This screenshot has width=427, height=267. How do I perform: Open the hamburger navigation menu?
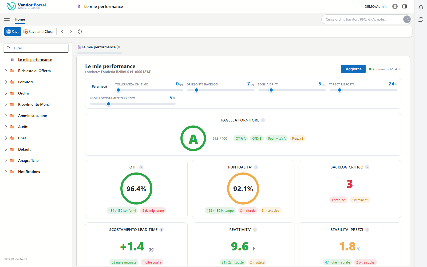(x=7, y=20)
